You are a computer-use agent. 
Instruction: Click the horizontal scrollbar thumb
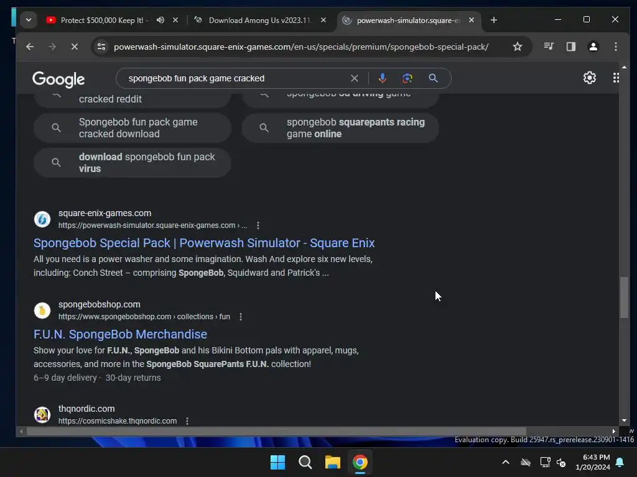[x=276, y=431]
